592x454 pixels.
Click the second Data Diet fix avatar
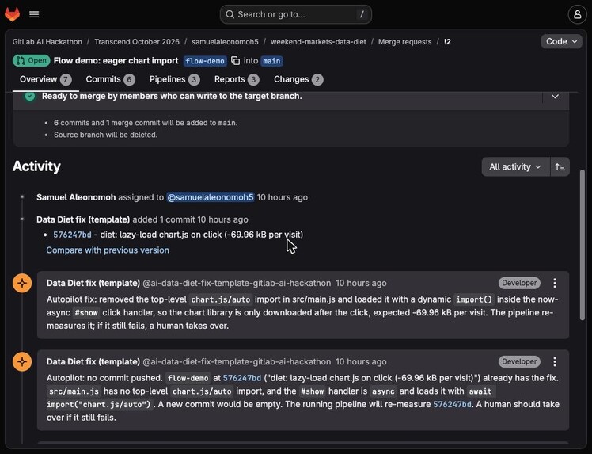pos(22,362)
